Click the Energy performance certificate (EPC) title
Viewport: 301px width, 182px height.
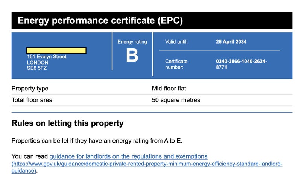coord(100,20)
